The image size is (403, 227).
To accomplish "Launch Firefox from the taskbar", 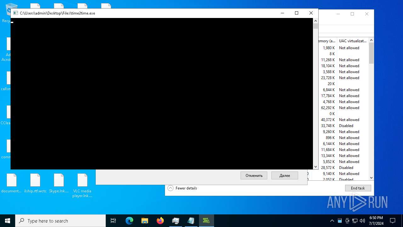I will [x=160, y=221].
